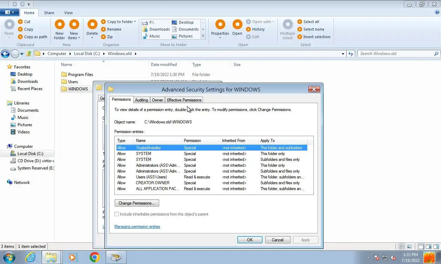Select CD Drive (D:) in sidebar
Screen dimensions: 441x264
[32, 161]
